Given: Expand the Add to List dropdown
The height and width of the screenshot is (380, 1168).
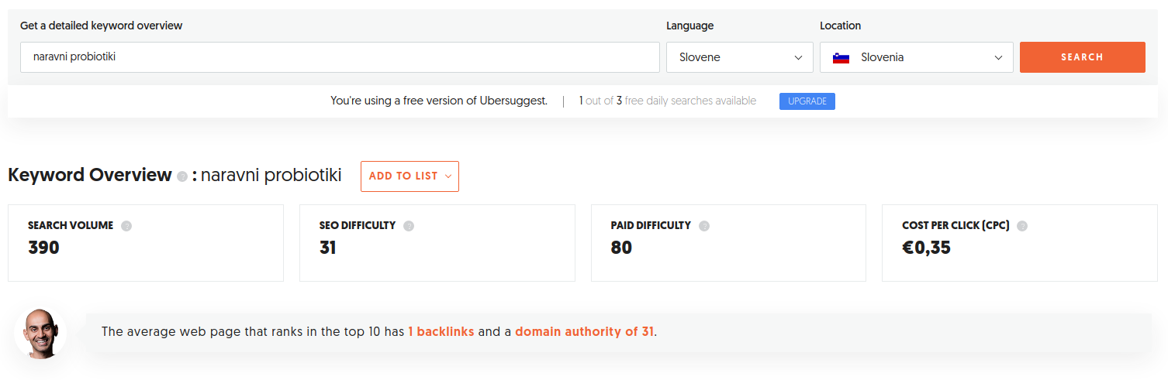Looking at the screenshot, I should pos(409,176).
